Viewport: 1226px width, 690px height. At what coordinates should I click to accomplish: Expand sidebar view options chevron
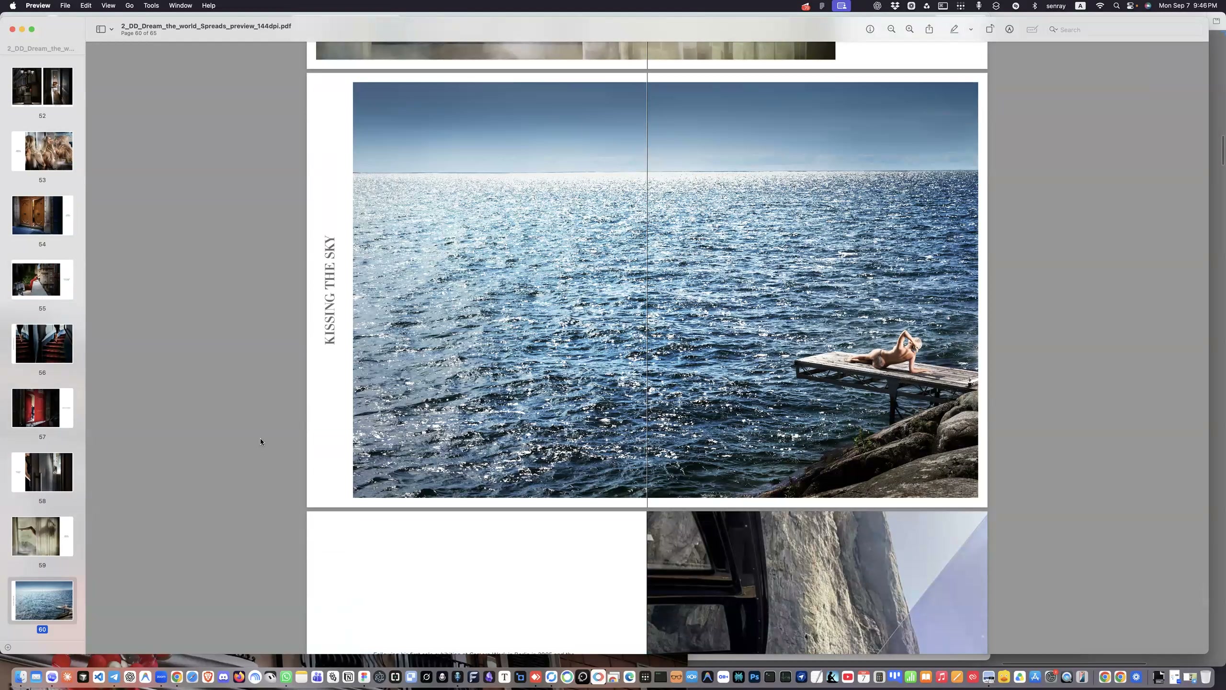click(x=112, y=29)
